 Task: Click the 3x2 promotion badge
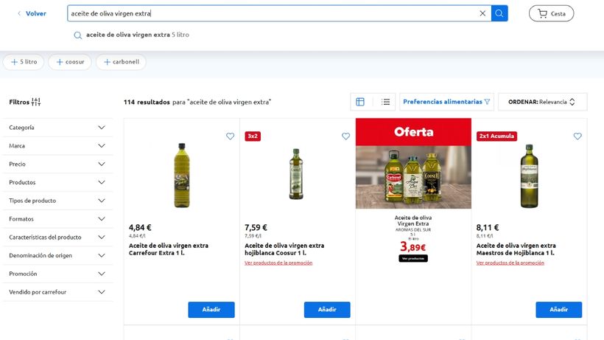(253, 136)
